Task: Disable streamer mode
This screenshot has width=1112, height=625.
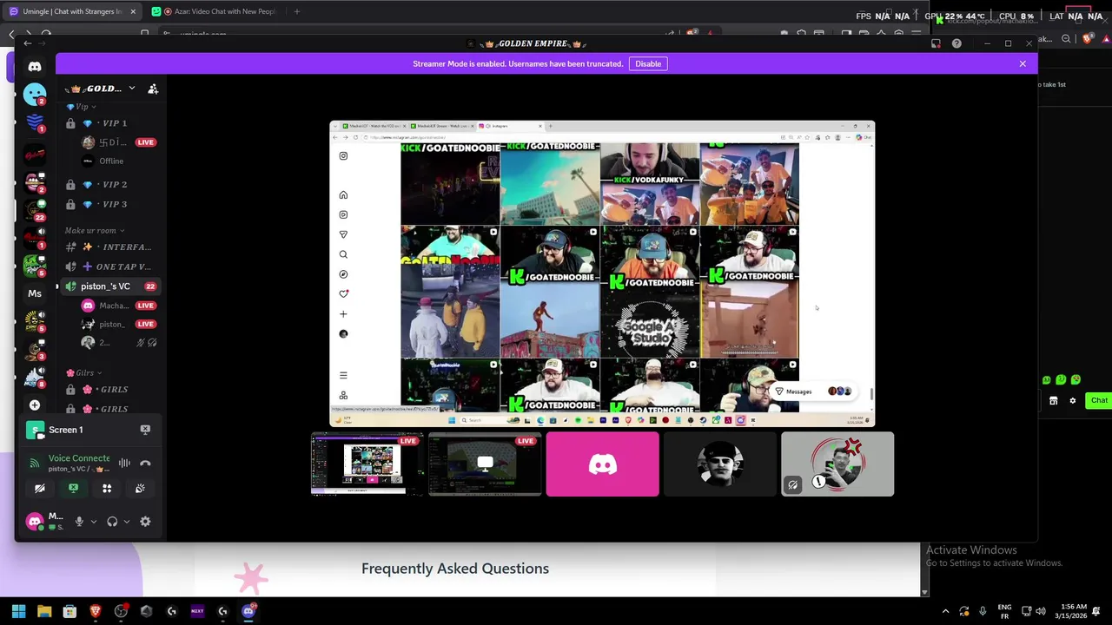Action: (x=648, y=63)
